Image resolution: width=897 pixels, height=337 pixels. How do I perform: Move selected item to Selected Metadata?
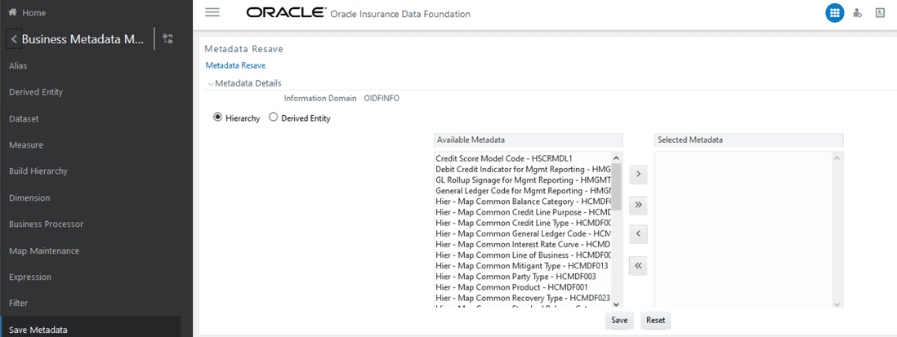click(638, 174)
